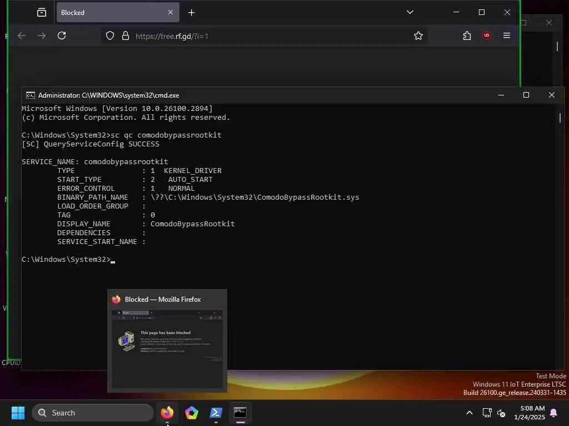
Task: Maximize the Administrator cmd.exe window
Action: pyautogui.click(x=526, y=95)
